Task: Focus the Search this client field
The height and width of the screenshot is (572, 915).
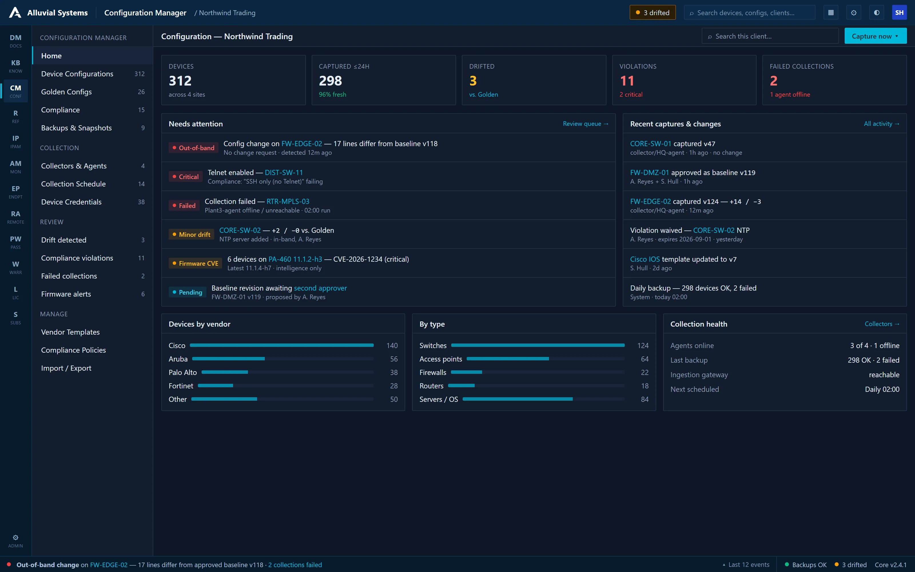Action: pyautogui.click(x=770, y=36)
